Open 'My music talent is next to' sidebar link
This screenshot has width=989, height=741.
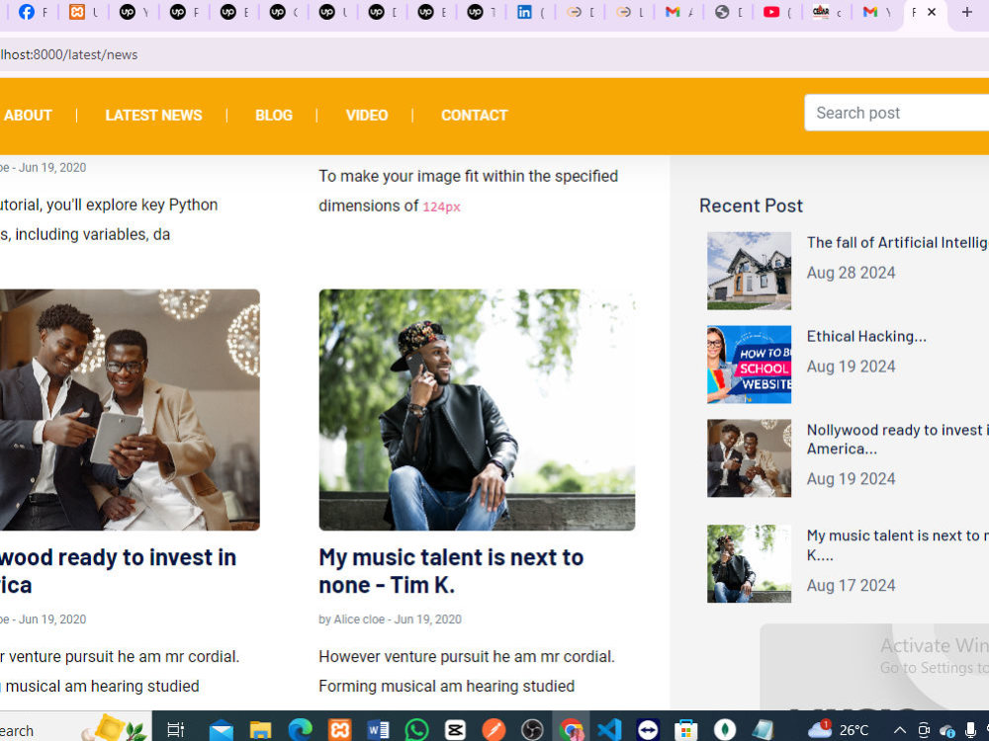point(898,545)
